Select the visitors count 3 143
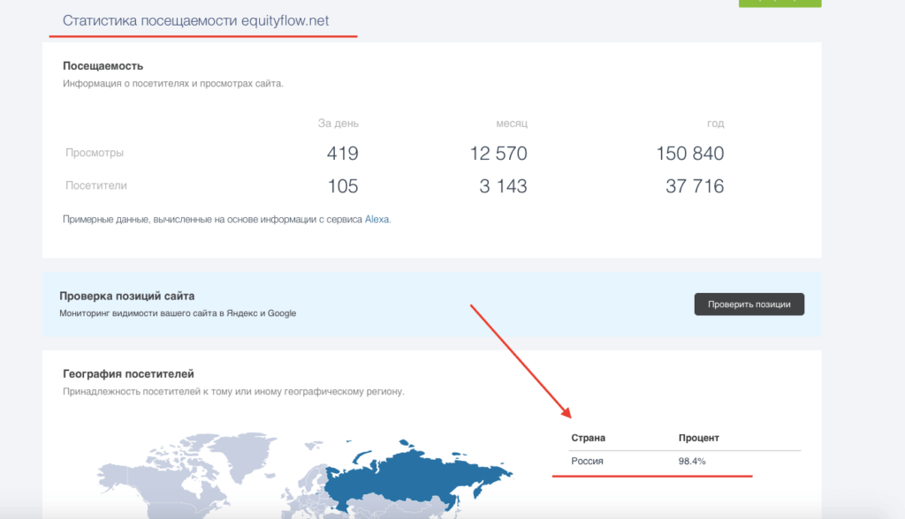 (504, 186)
